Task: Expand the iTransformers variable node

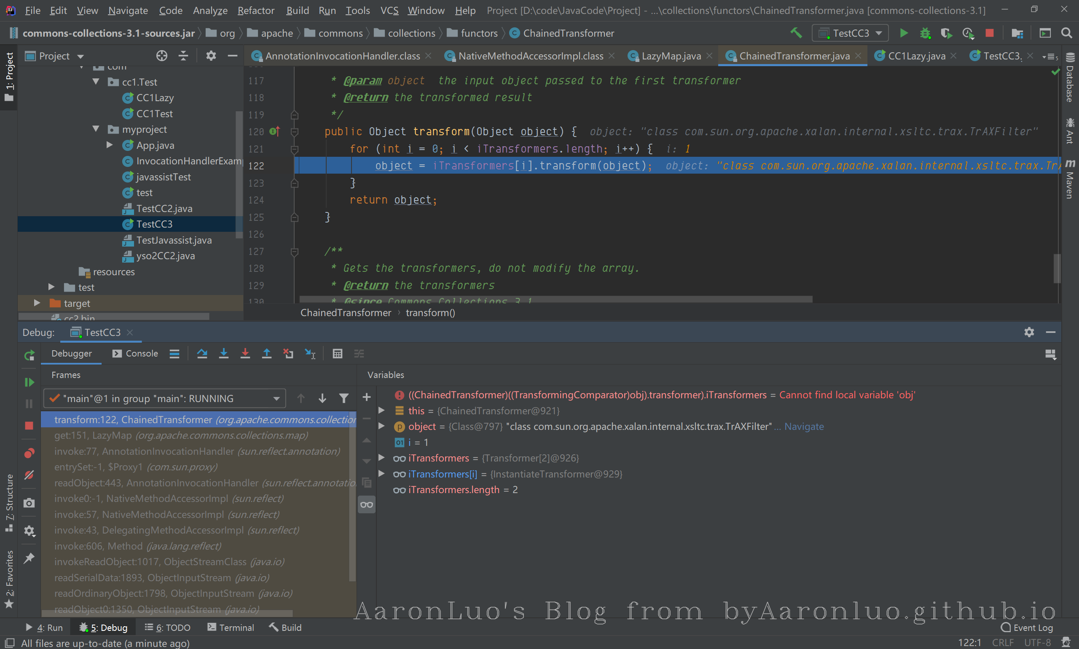Action: (x=381, y=458)
